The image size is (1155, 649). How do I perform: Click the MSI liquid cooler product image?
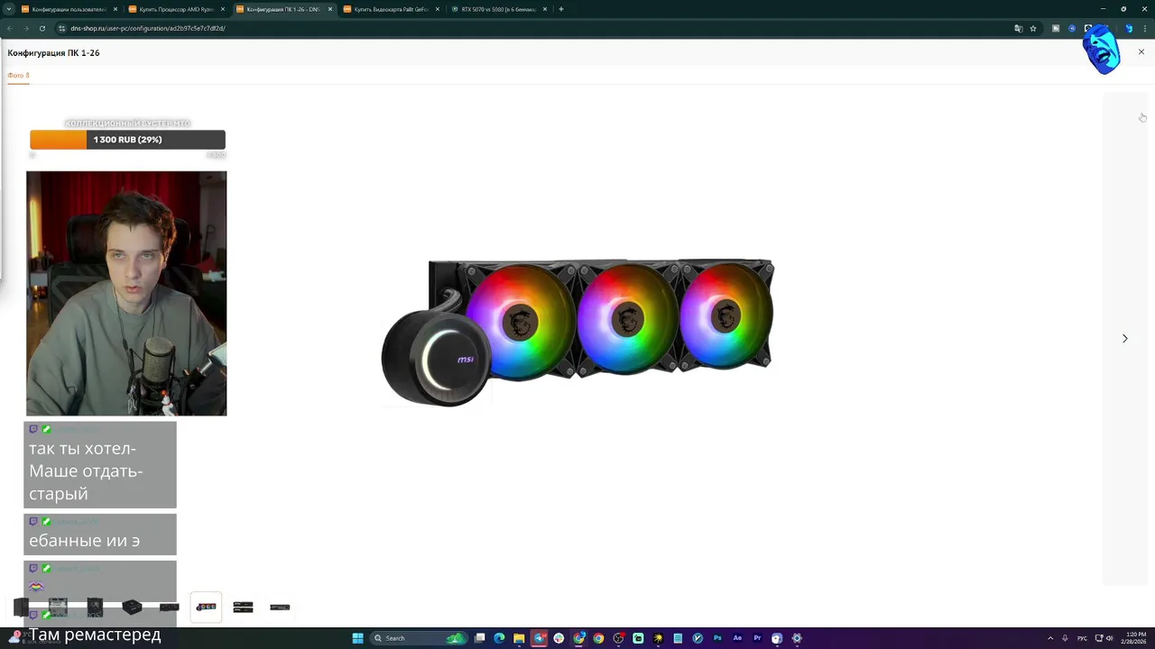[x=577, y=333]
